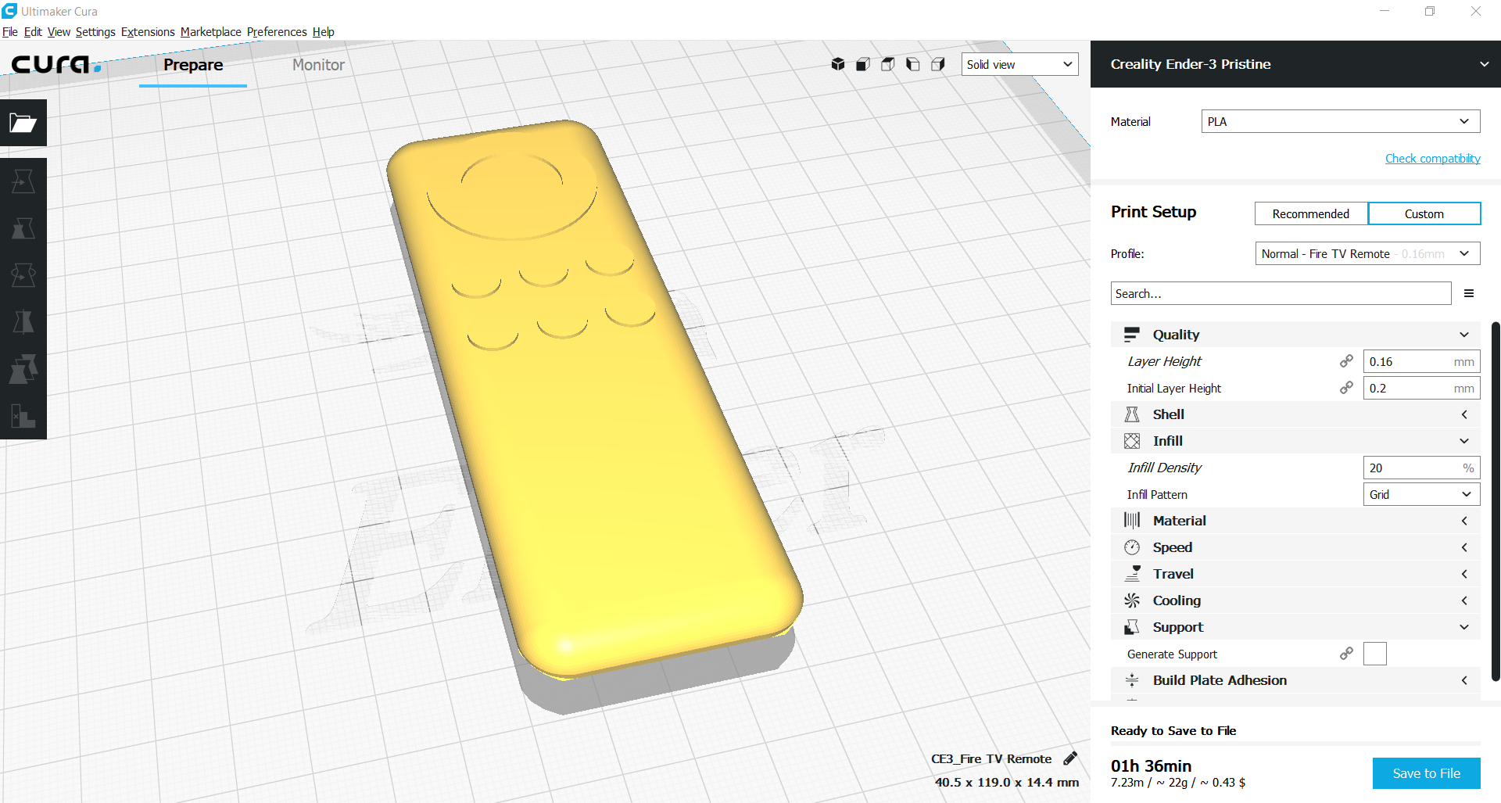Open a file with the folder icon
The height and width of the screenshot is (803, 1501).
click(23, 123)
